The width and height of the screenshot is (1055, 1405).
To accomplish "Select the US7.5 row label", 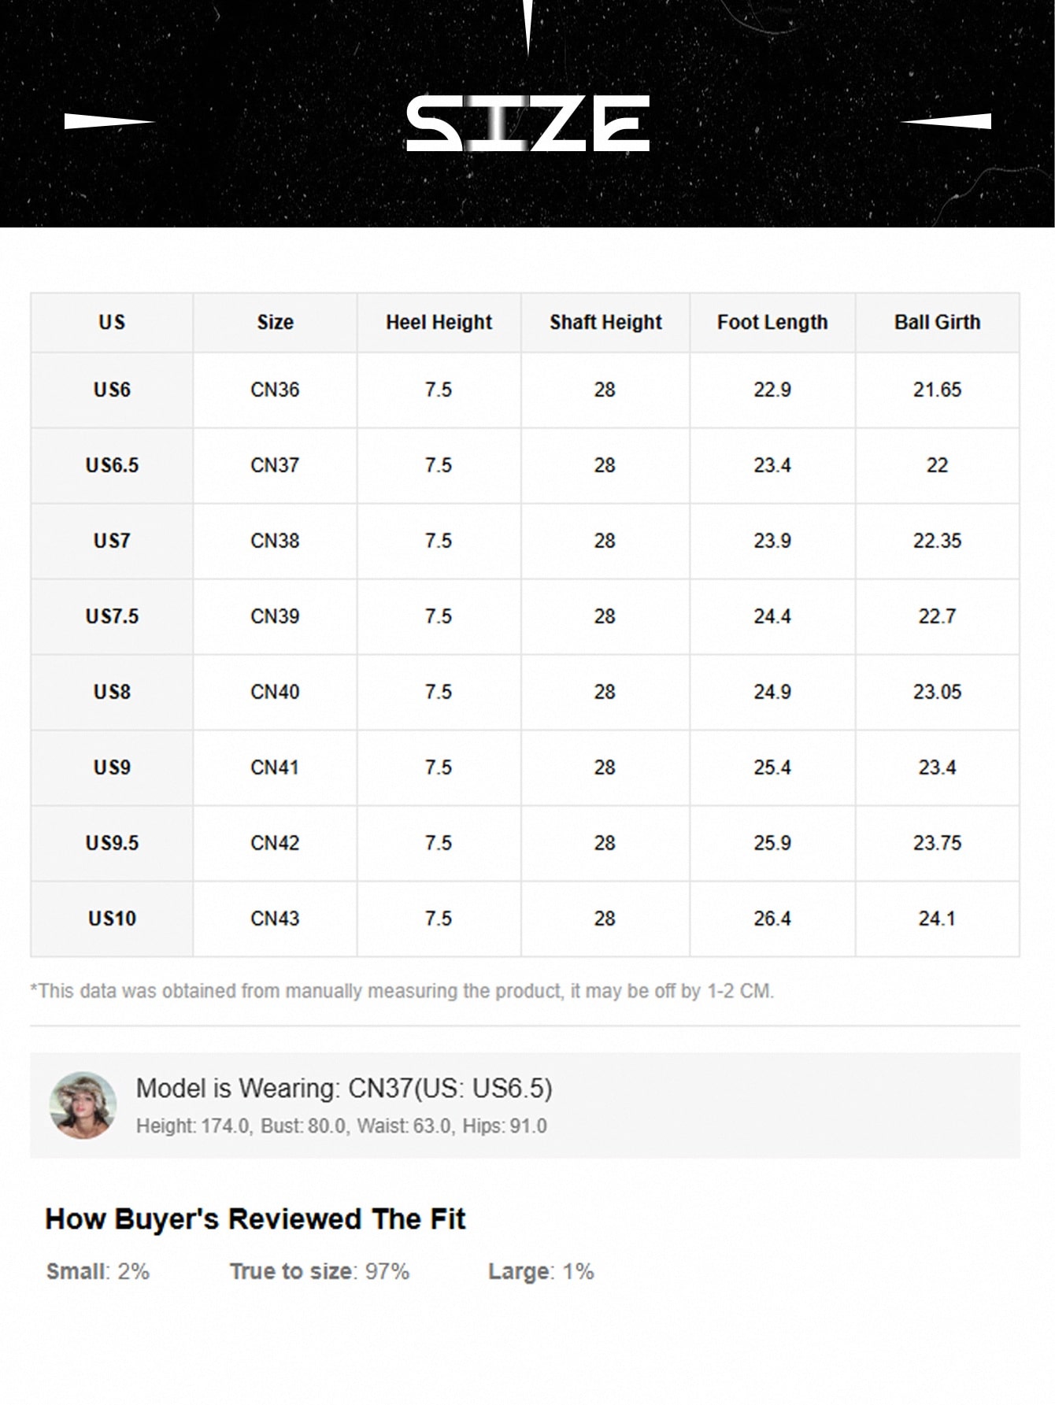I will point(112,616).
